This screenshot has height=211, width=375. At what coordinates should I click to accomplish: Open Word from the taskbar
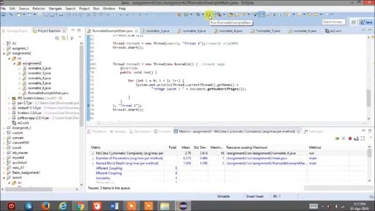click(114, 206)
